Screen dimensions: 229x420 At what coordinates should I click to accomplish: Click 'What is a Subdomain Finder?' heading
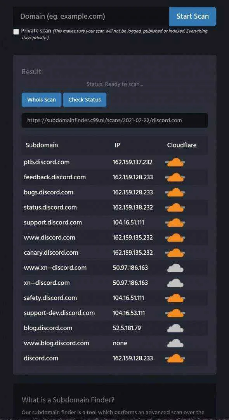(x=68, y=400)
